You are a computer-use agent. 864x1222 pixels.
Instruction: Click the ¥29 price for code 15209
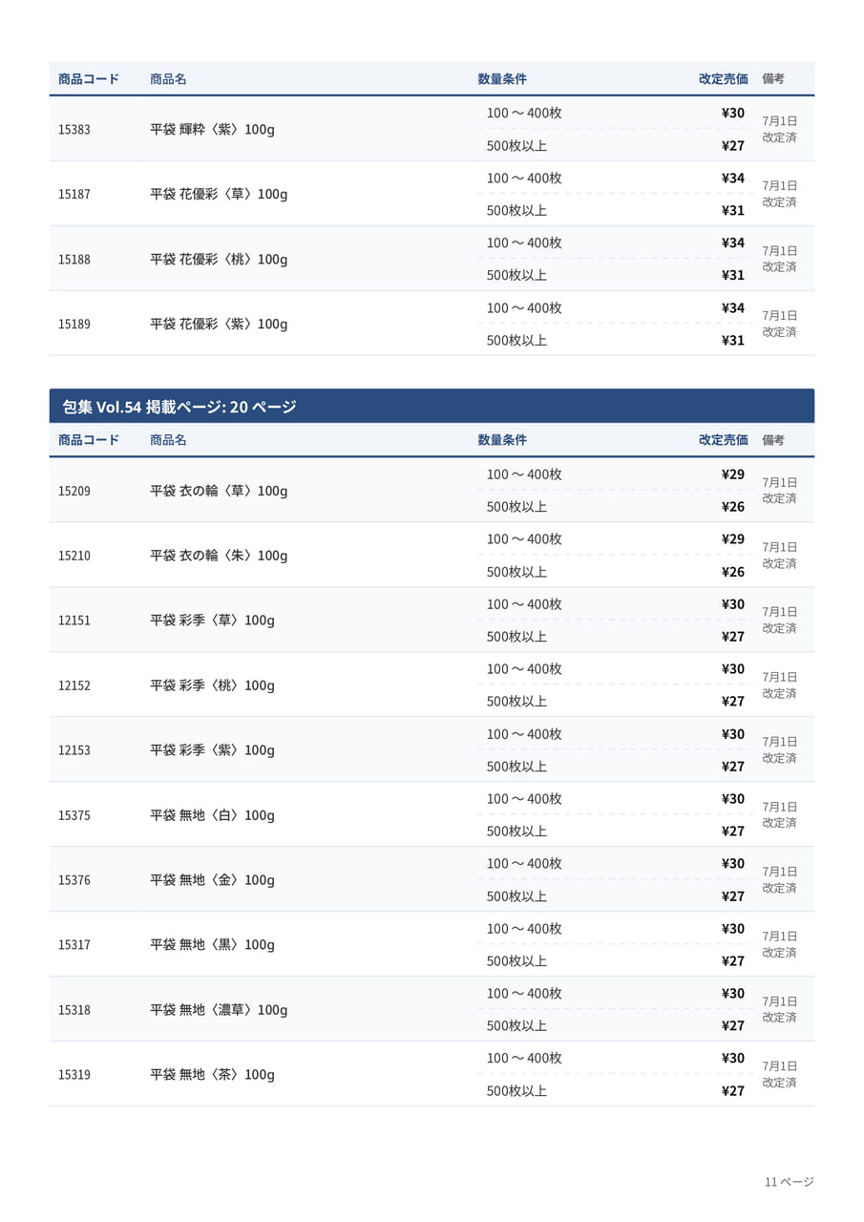[x=733, y=474]
